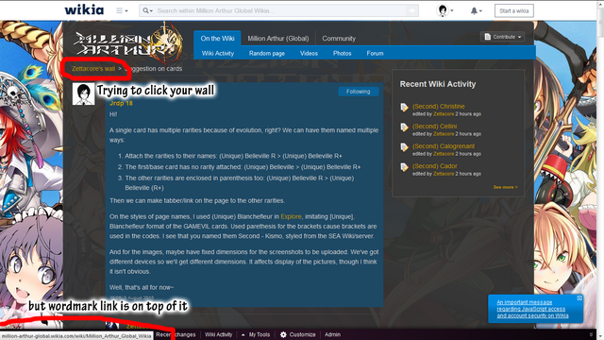Image resolution: width=604 pixels, height=340 pixels.
Task: Expand the My Tools menu
Action: point(256,334)
